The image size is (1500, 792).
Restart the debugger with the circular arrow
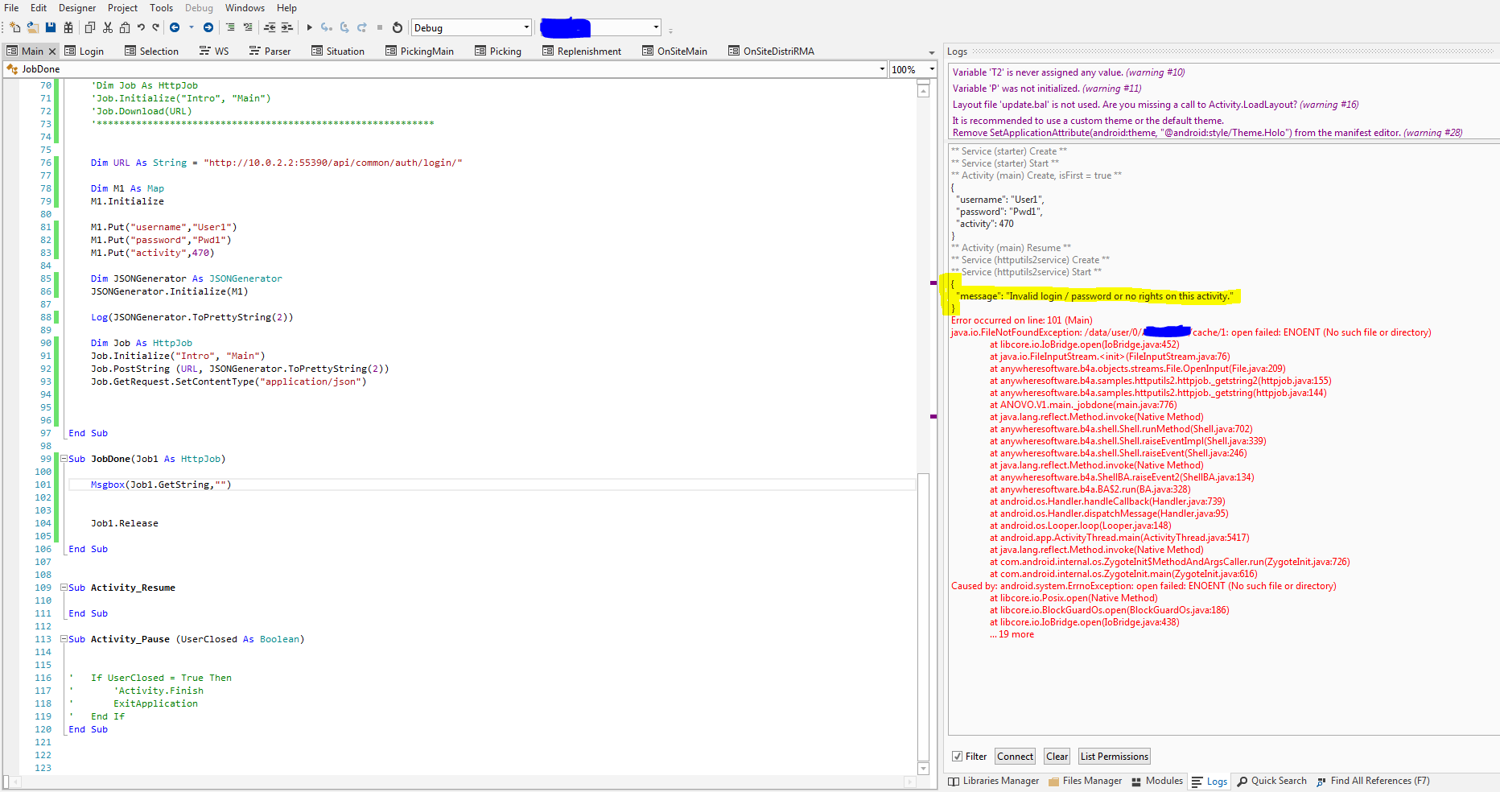click(397, 27)
